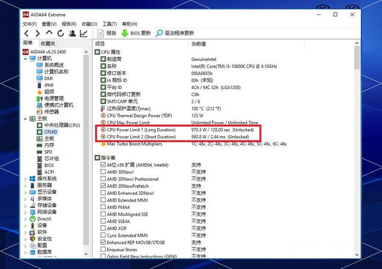Toggle the AMD FMA4 checkbox
382x269 pixels.
[x=103, y=207]
